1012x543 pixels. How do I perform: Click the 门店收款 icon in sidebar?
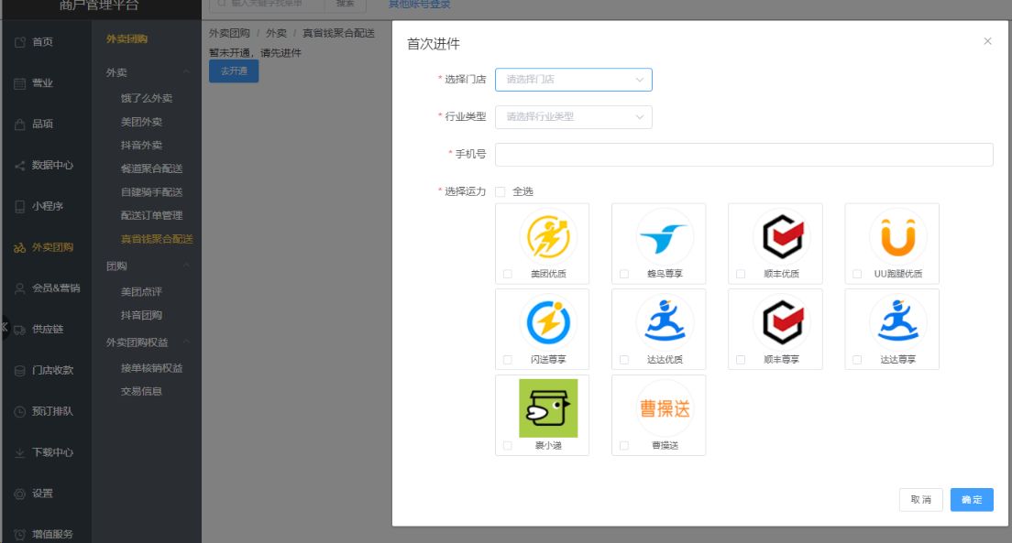pos(20,371)
